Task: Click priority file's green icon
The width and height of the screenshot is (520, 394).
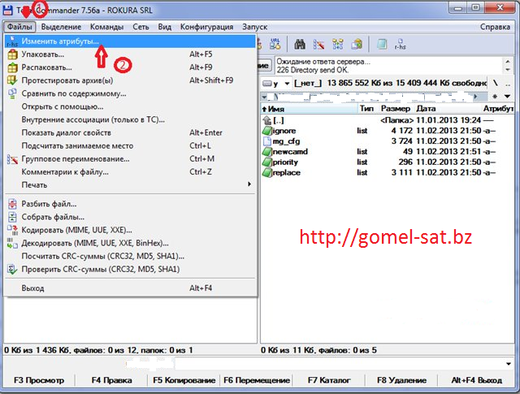Action: pos(266,162)
